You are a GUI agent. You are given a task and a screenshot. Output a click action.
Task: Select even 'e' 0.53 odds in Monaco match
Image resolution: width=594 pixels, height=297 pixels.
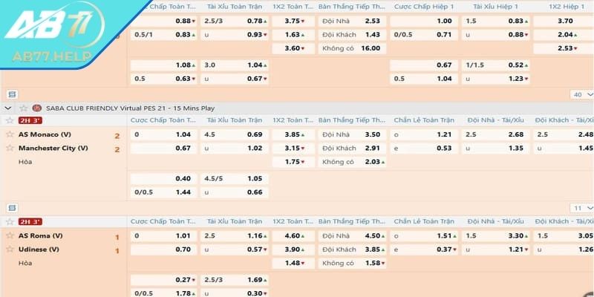(x=444, y=148)
